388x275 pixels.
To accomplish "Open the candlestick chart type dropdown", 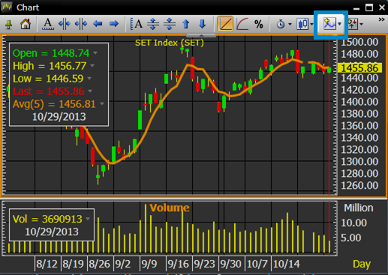I will coord(312,24).
